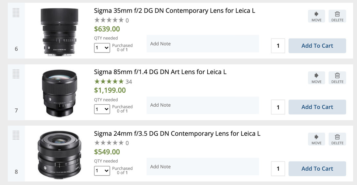The image size is (357, 185).
Task: Delete the Sigma 24mm f/3.5 lens
Action: point(337,139)
